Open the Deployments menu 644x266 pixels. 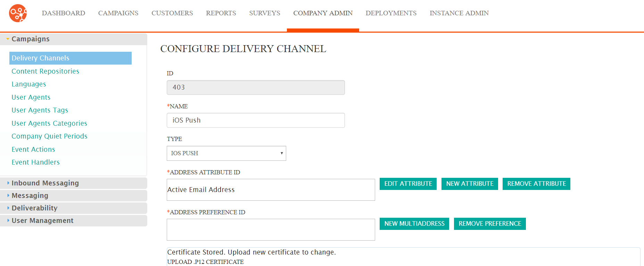[391, 13]
